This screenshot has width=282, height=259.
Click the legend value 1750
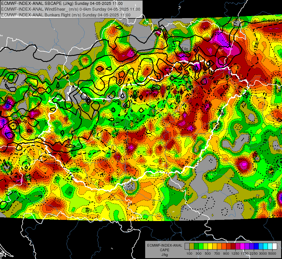(245, 254)
